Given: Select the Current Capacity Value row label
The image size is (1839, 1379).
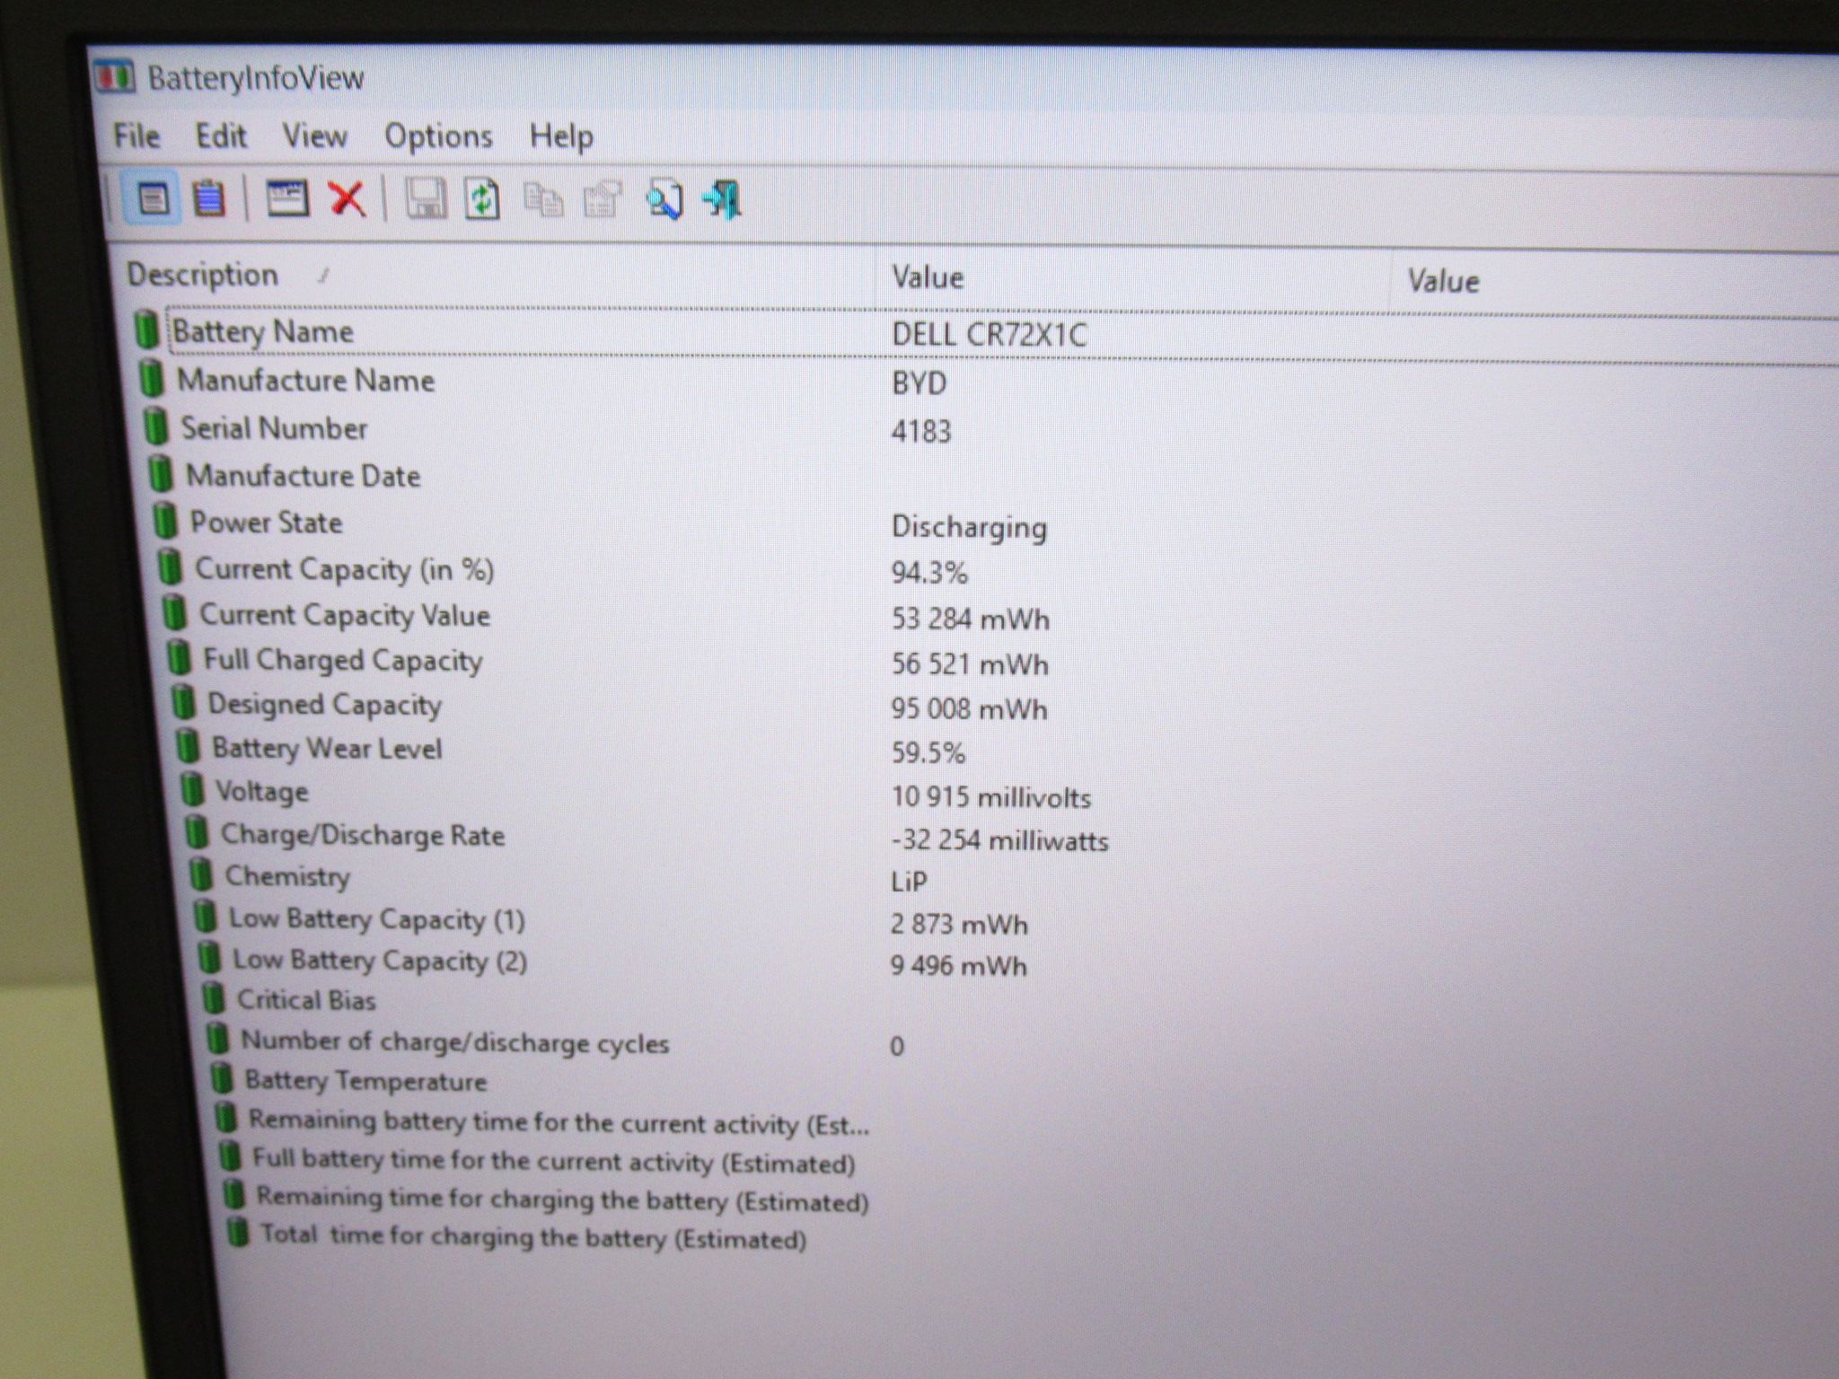Looking at the screenshot, I should 345,615.
